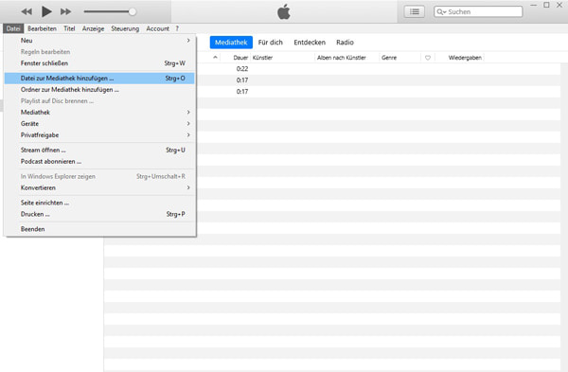Open the Anzeige menu
Viewport: 568px width, 372px height.
[93, 28]
